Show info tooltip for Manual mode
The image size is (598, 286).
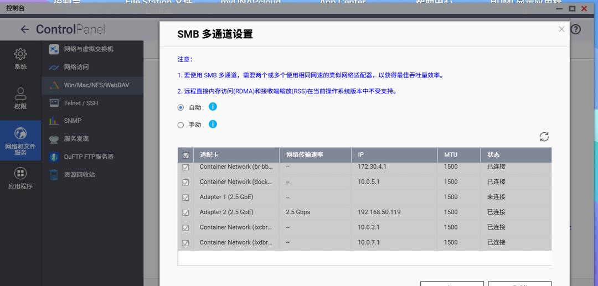(213, 124)
